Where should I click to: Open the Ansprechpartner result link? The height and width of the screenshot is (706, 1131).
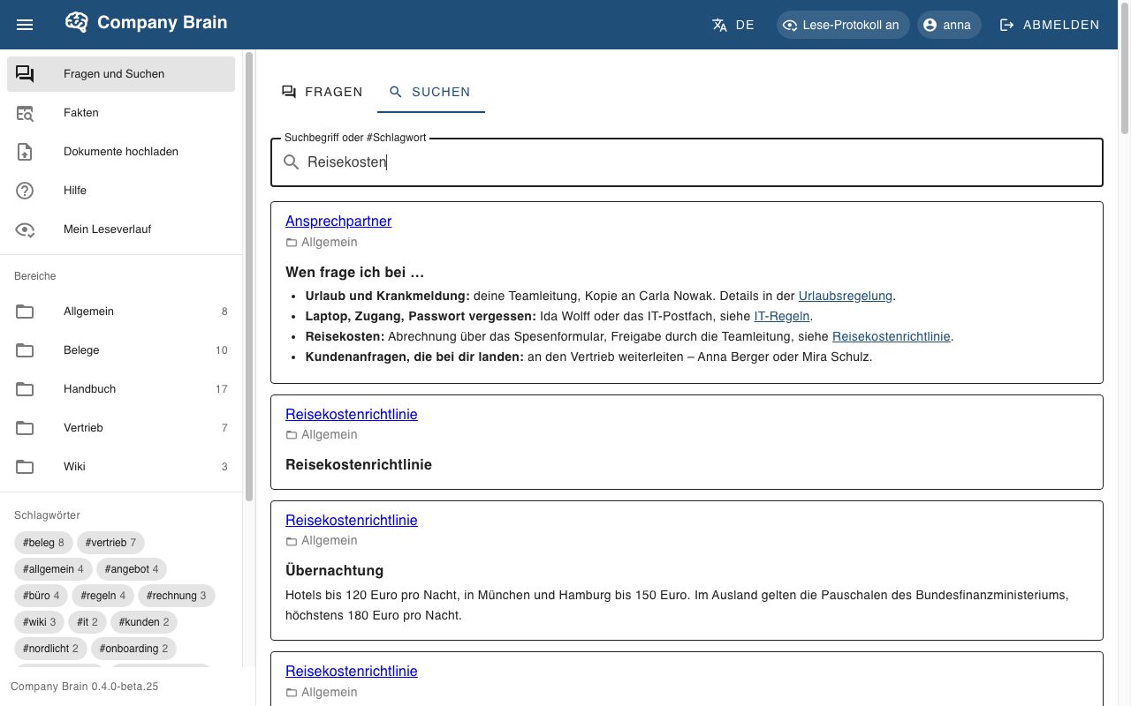coord(338,221)
